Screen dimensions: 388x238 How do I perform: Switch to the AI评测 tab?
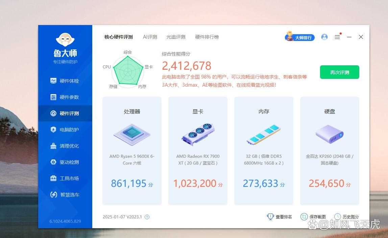click(x=150, y=37)
